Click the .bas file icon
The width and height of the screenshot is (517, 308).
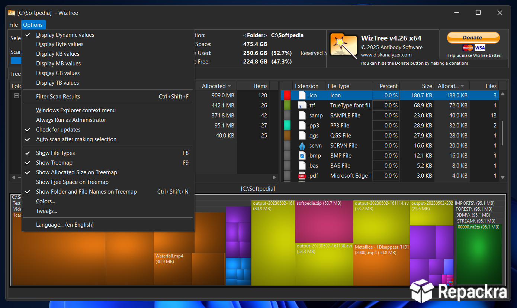pyautogui.click(x=302, y=166)
